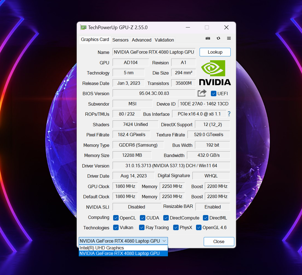Click the NVIDIA SLI value Disabled
The height and width of the screenshot is (275, 302).
coord(137,207)
